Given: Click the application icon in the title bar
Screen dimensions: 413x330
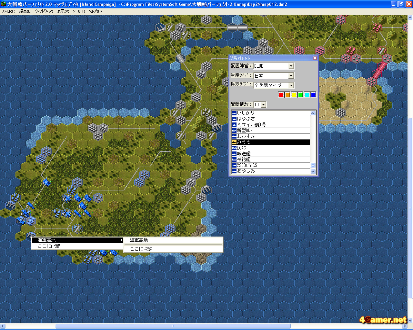Looking at the screenshot, I should [x=3, y=4].
